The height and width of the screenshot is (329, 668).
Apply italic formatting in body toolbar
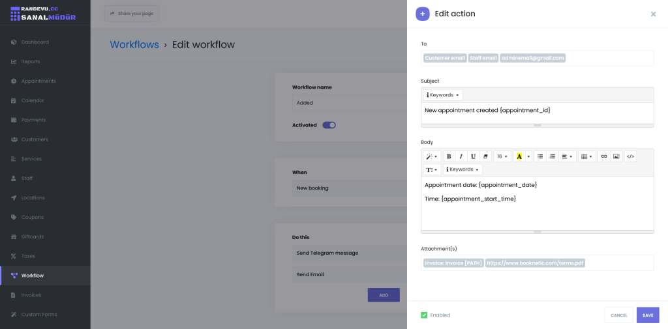click(461, 156)
